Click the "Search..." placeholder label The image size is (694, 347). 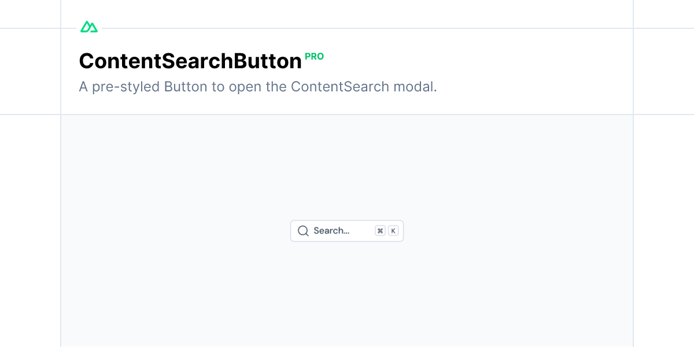pyautogui.click(x=331, y=231)
